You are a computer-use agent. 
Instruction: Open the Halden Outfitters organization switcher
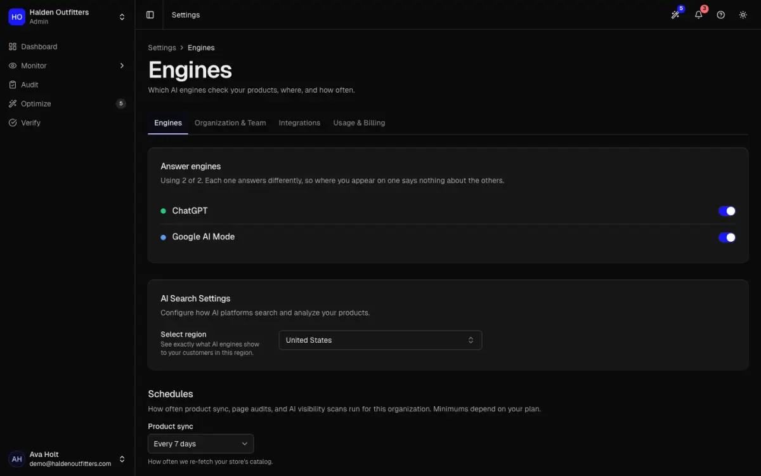tap(67, 17)
